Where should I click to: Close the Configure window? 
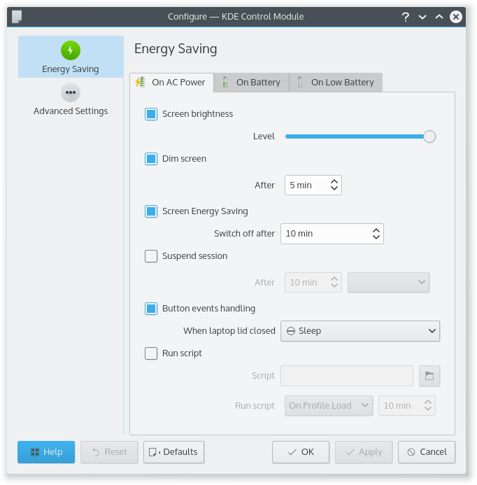coord(456,17)
